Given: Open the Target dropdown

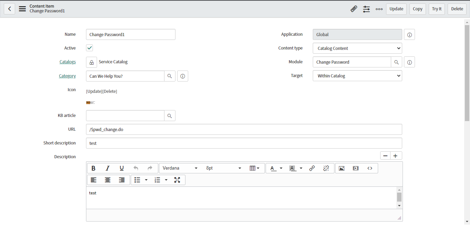Looking at the screenshot, I should tap(357, 76).
